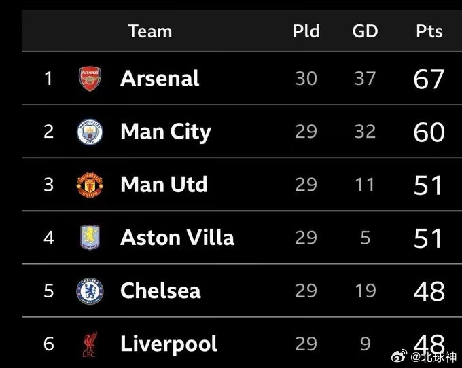This screenshot has width=462, height=368.
Task: Sort by the Pts column header
Action: pos(429,31)
